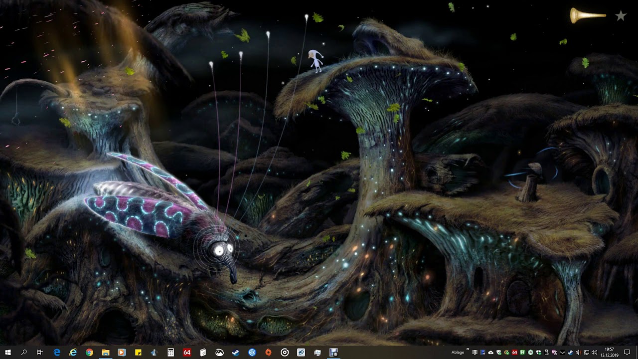The width and height of the screenshot is (638, 359).
Task: Open the clock showing 19:57
Action: pyautogui.click(x=609, y=353)
